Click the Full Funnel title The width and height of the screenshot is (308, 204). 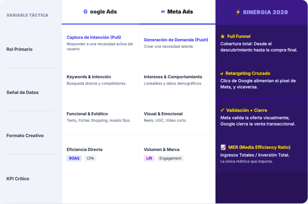coord(239,36)
